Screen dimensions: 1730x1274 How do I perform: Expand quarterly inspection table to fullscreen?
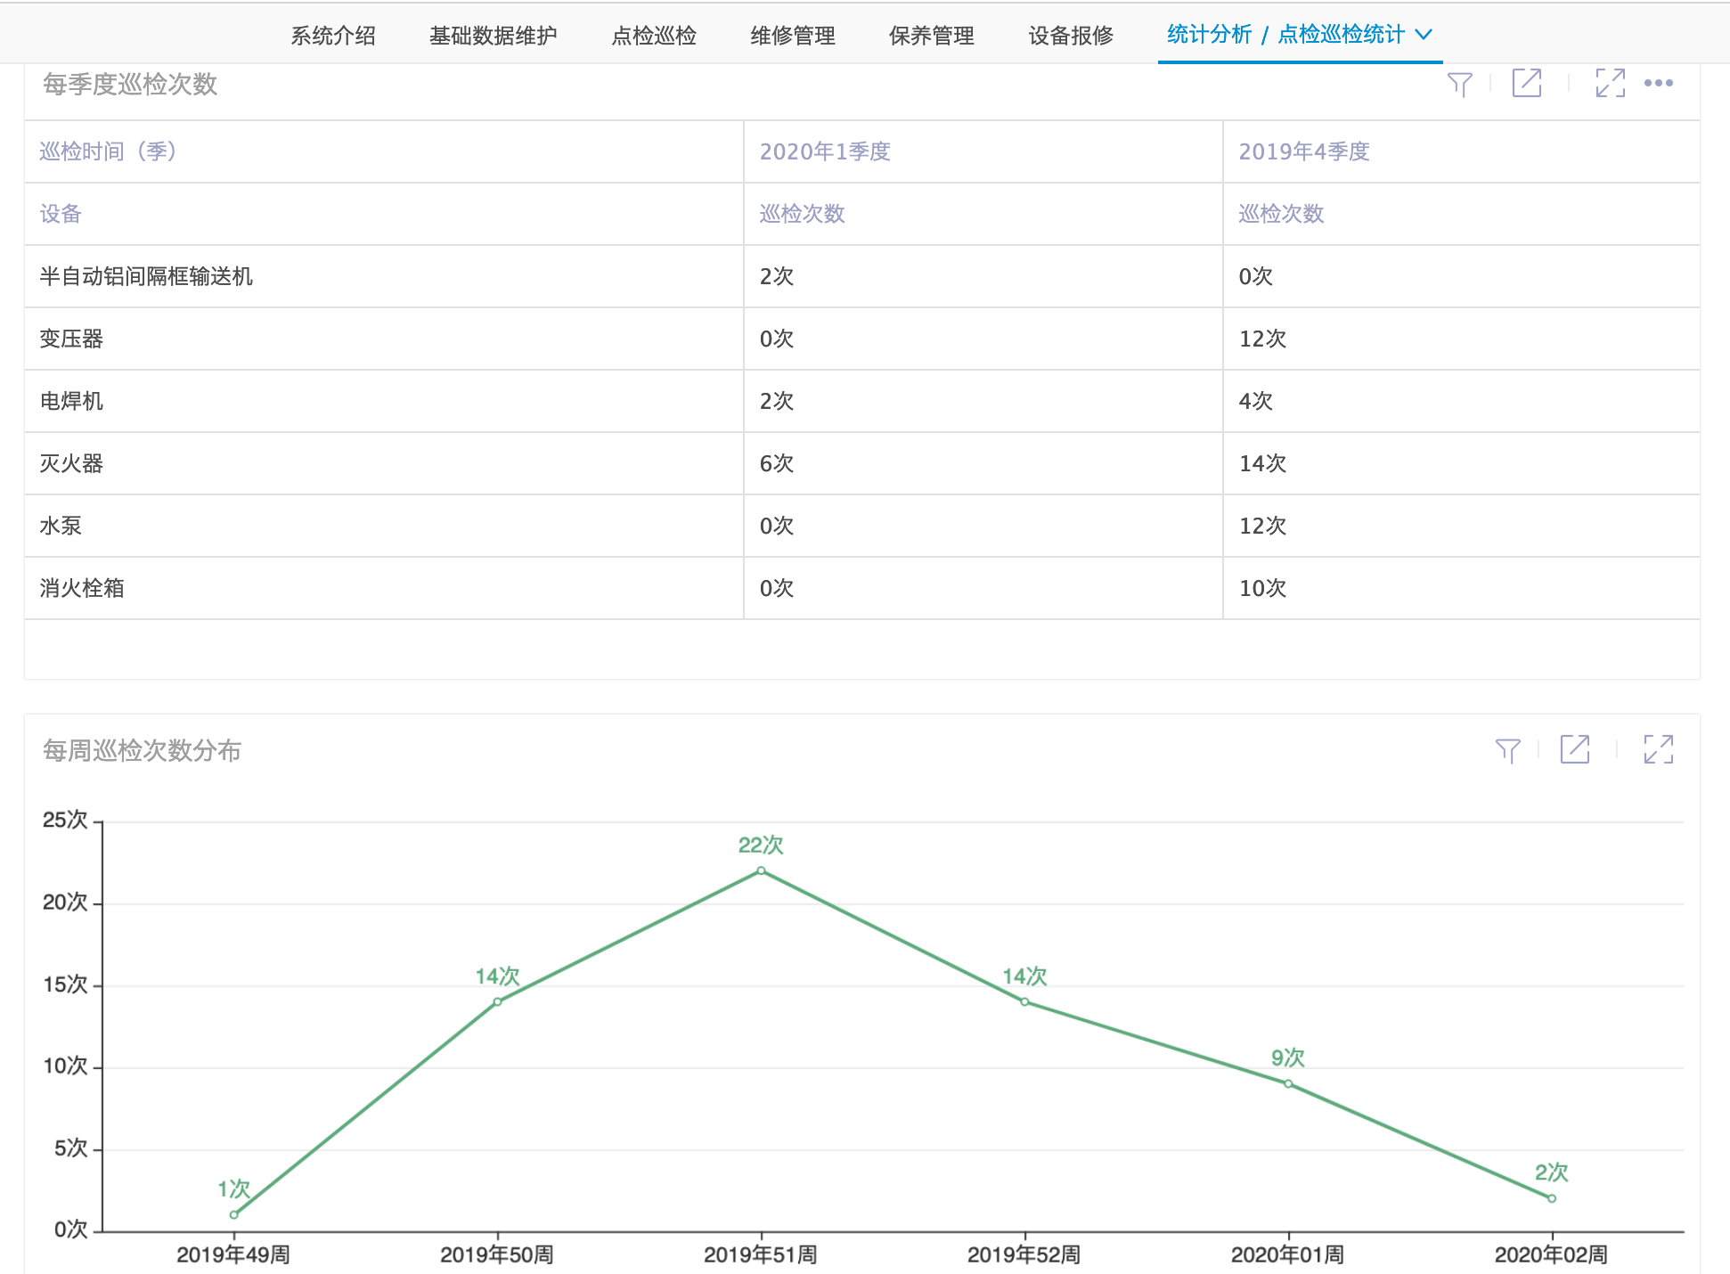click(1609, 83)
